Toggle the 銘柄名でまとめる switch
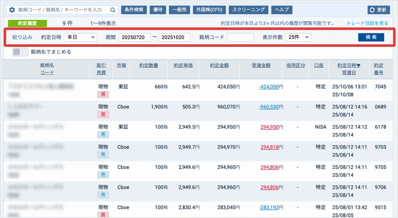This screenshot has width=398, height=218. click(x=20, y=52)
